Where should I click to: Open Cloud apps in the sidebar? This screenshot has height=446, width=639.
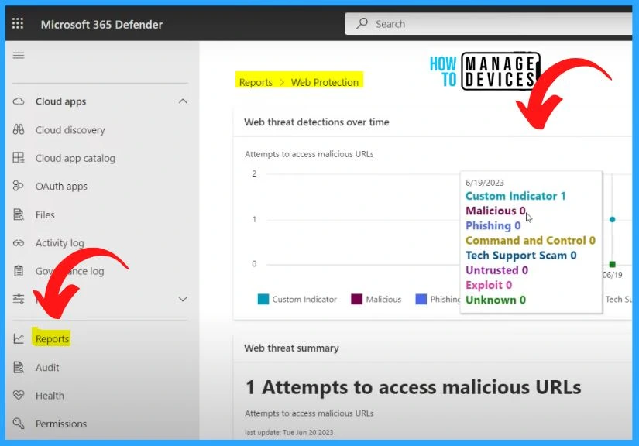60,101
